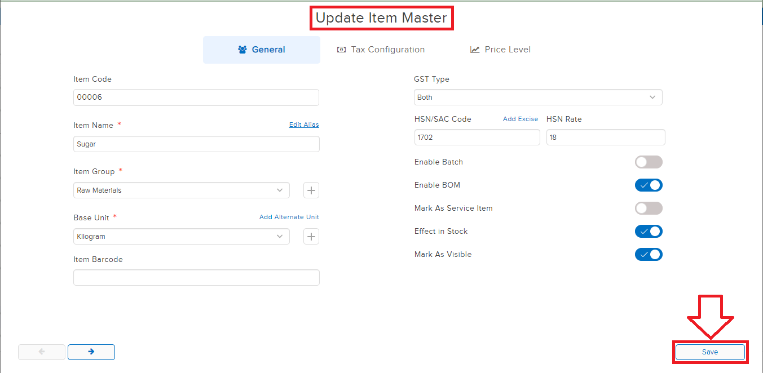Image resolution: width=763 pixels, height=373 pixels.
Task: Turn on Mark As Service Item
Action: pyautogui.click(x=648, y=208)
